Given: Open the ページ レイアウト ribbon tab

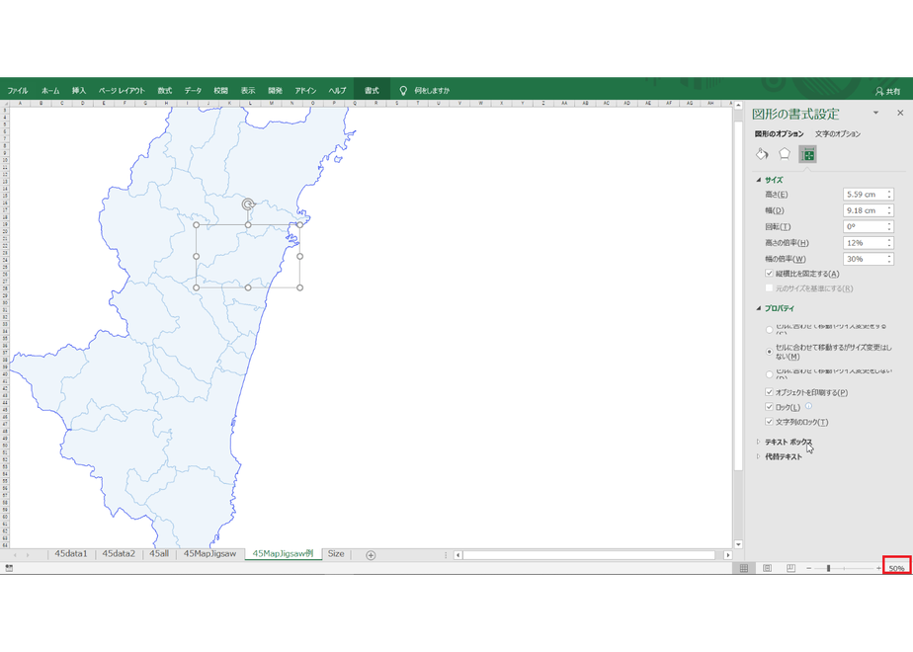Looking at the screenshot, I should 122,90.
